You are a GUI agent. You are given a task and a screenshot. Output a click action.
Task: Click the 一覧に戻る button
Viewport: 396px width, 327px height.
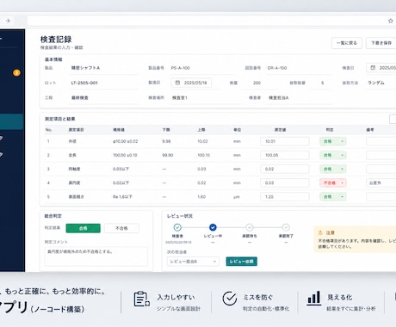click(347, 43)
